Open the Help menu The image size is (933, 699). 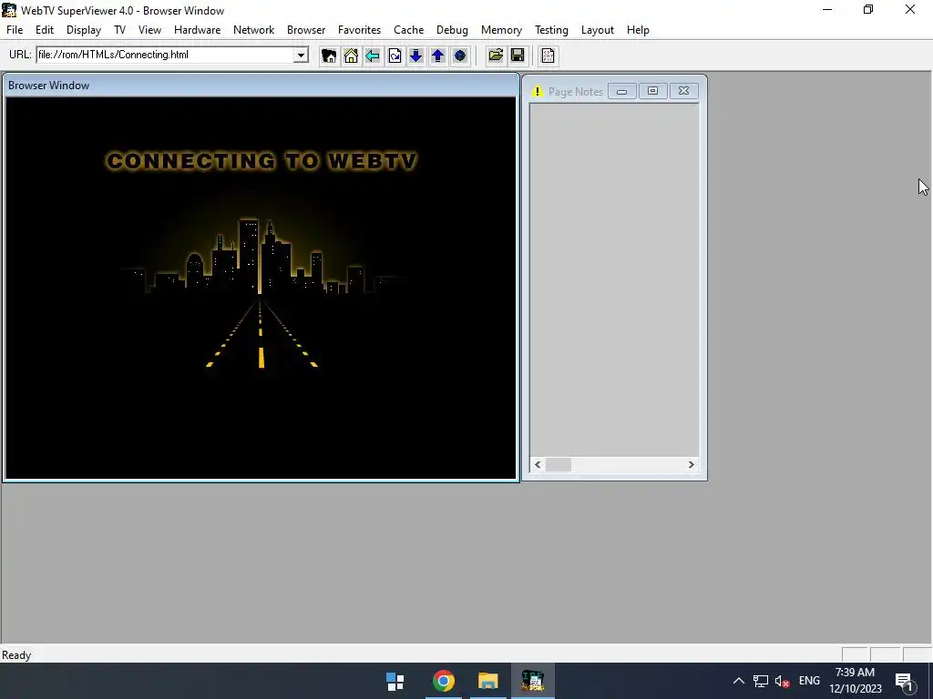(638, 30)
